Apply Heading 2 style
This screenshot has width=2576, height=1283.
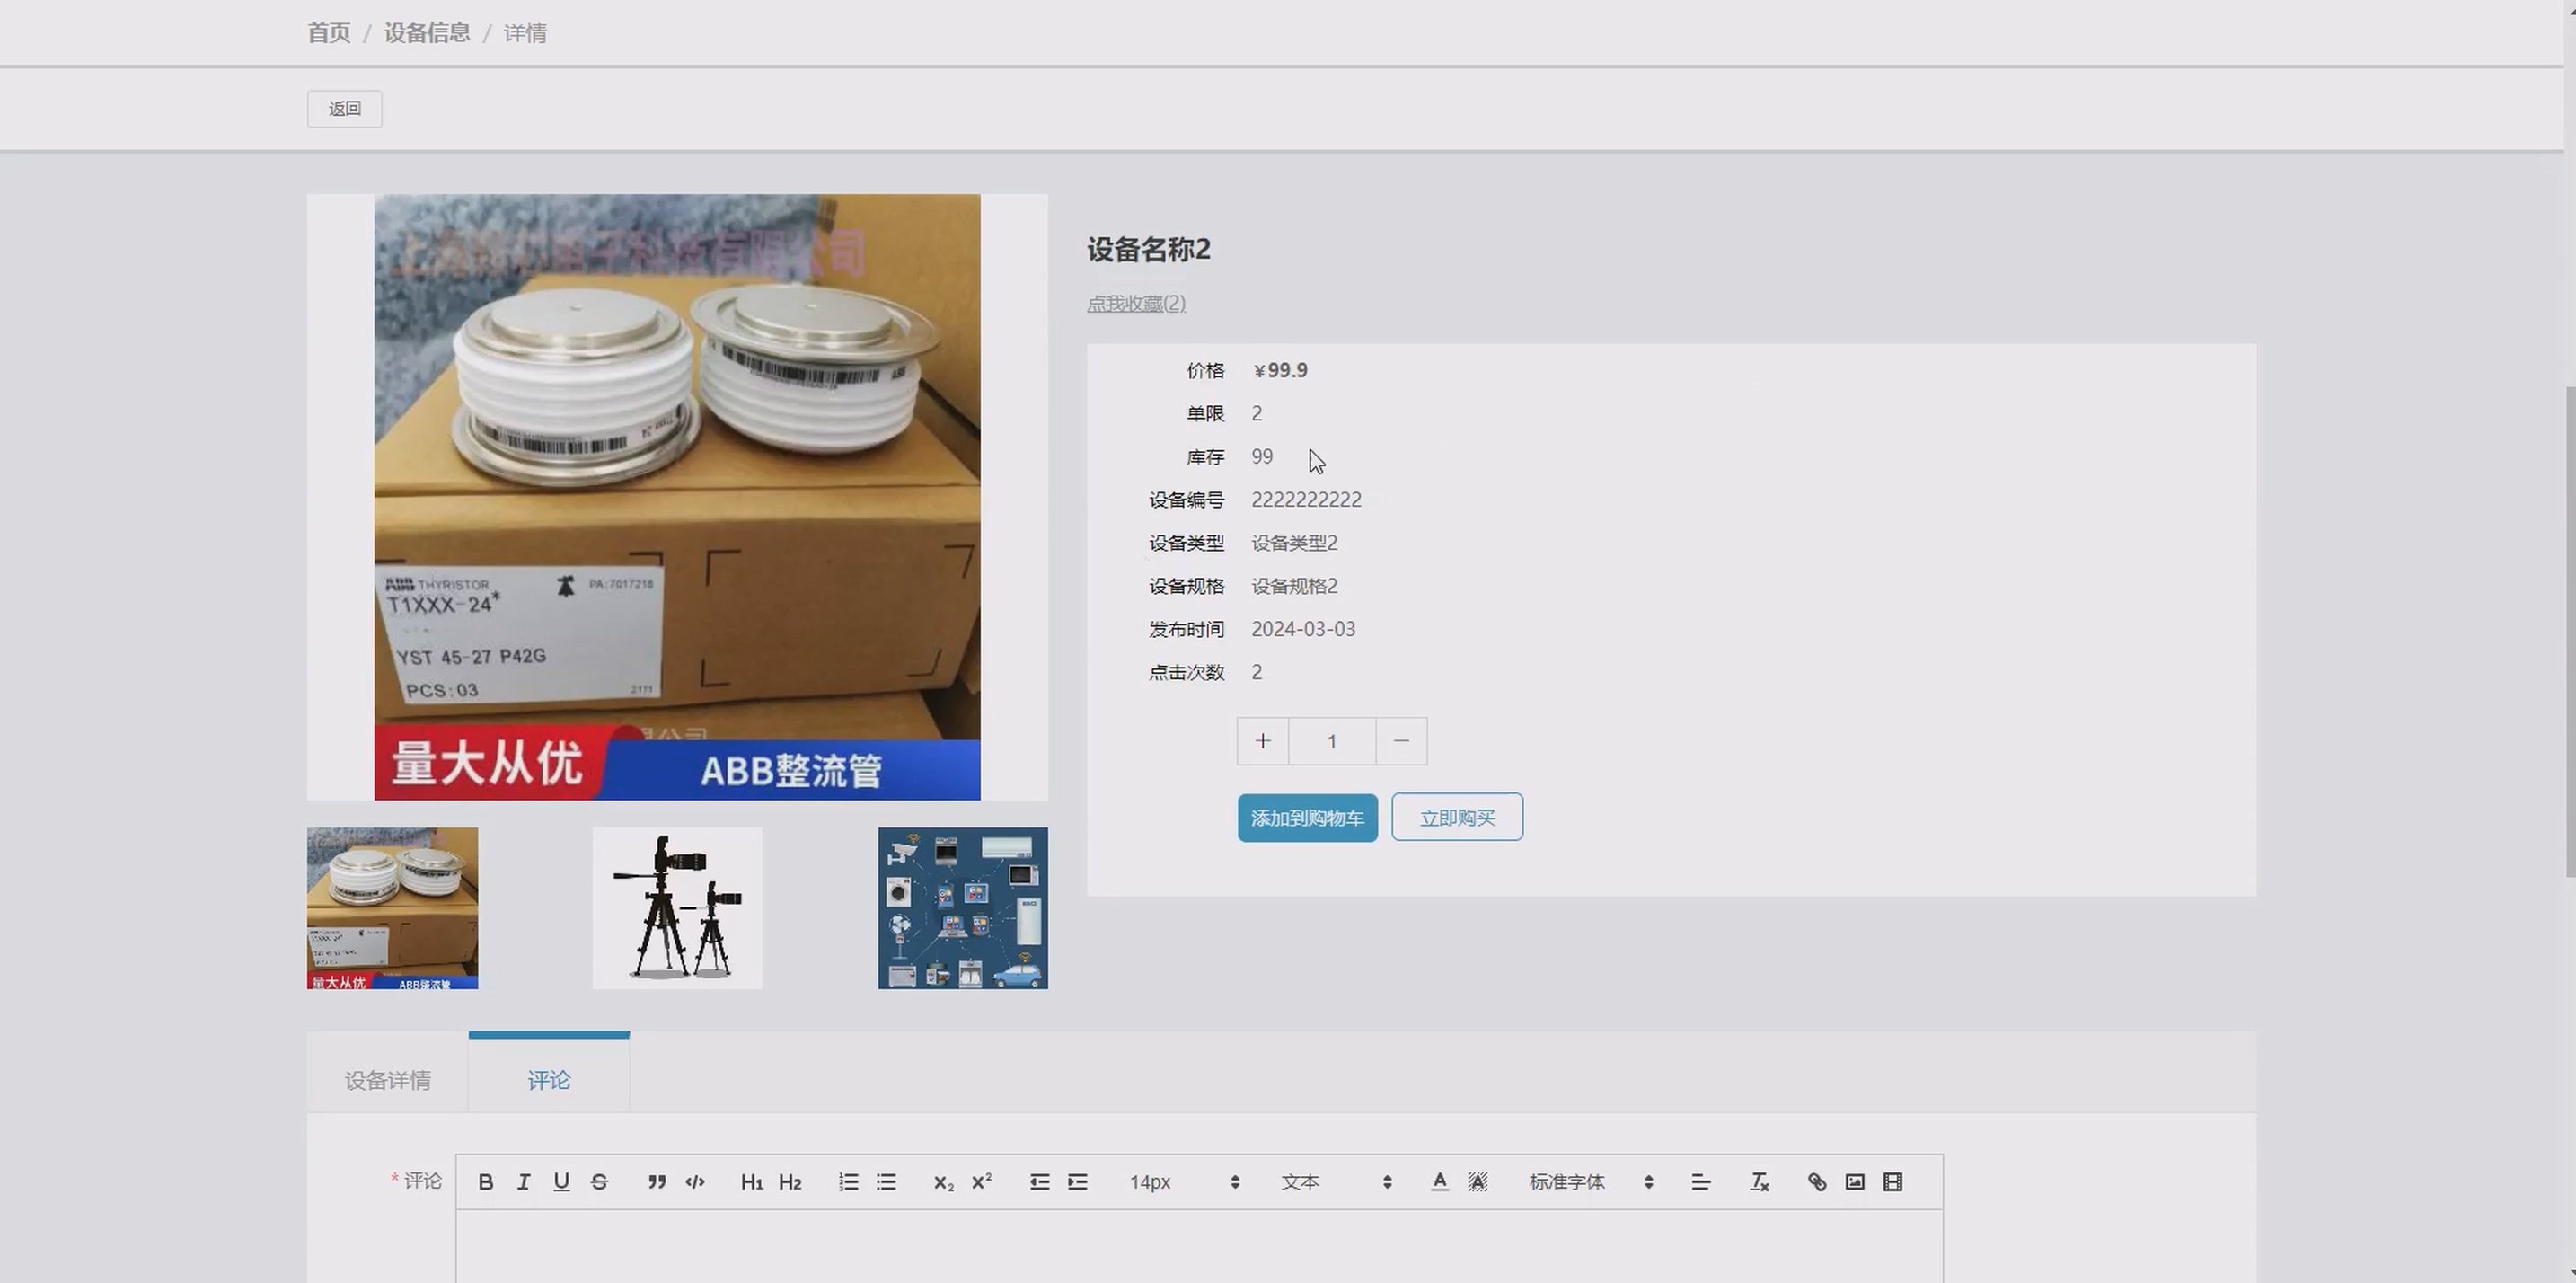(x=790, y=1182)
